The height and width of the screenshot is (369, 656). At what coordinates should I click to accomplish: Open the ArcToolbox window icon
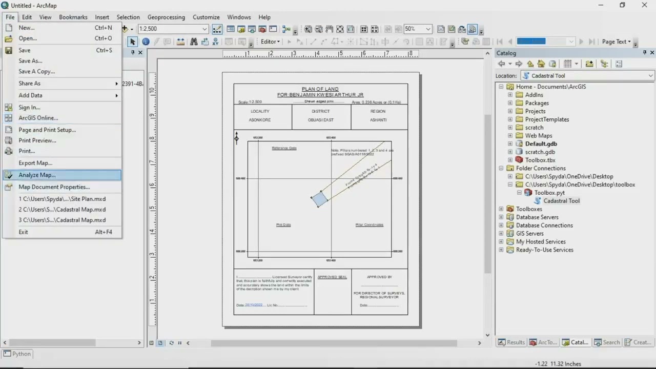pos(262,29)
